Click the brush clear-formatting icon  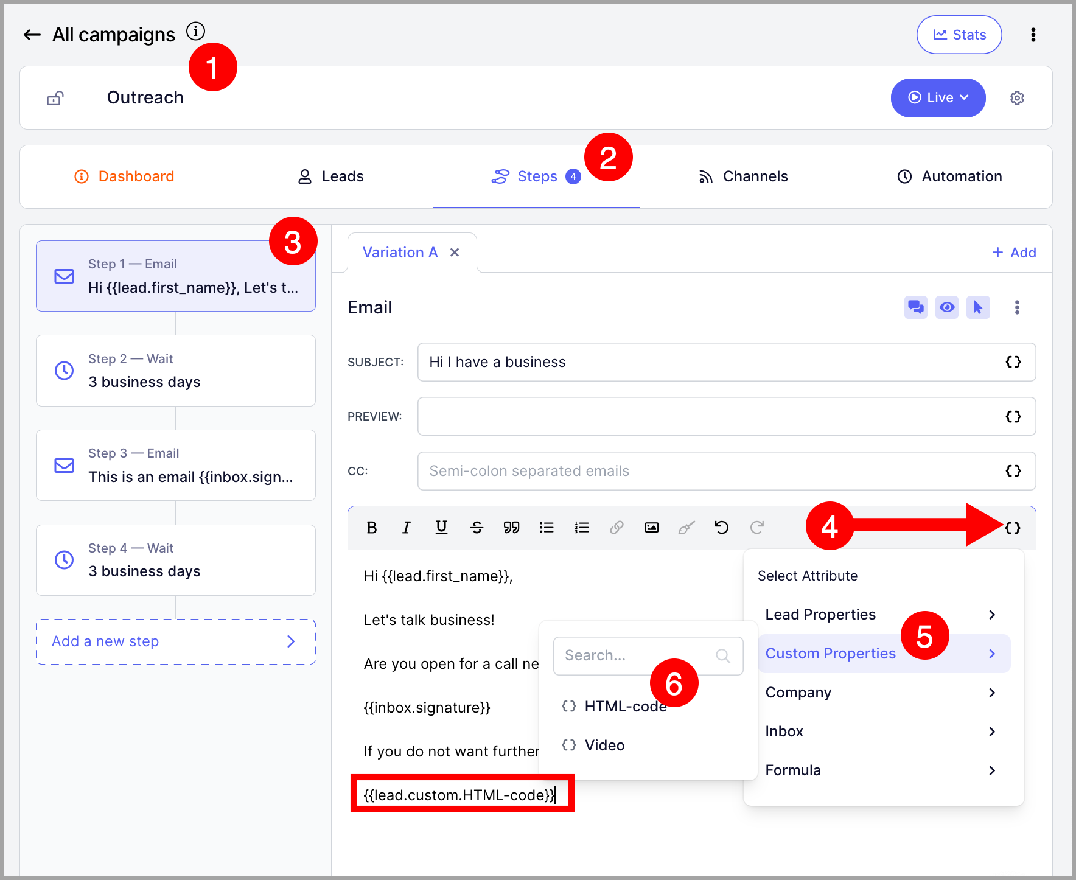[686, 528]
